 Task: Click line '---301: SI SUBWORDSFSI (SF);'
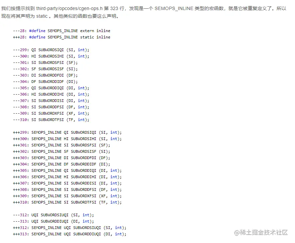pos(45,63)
